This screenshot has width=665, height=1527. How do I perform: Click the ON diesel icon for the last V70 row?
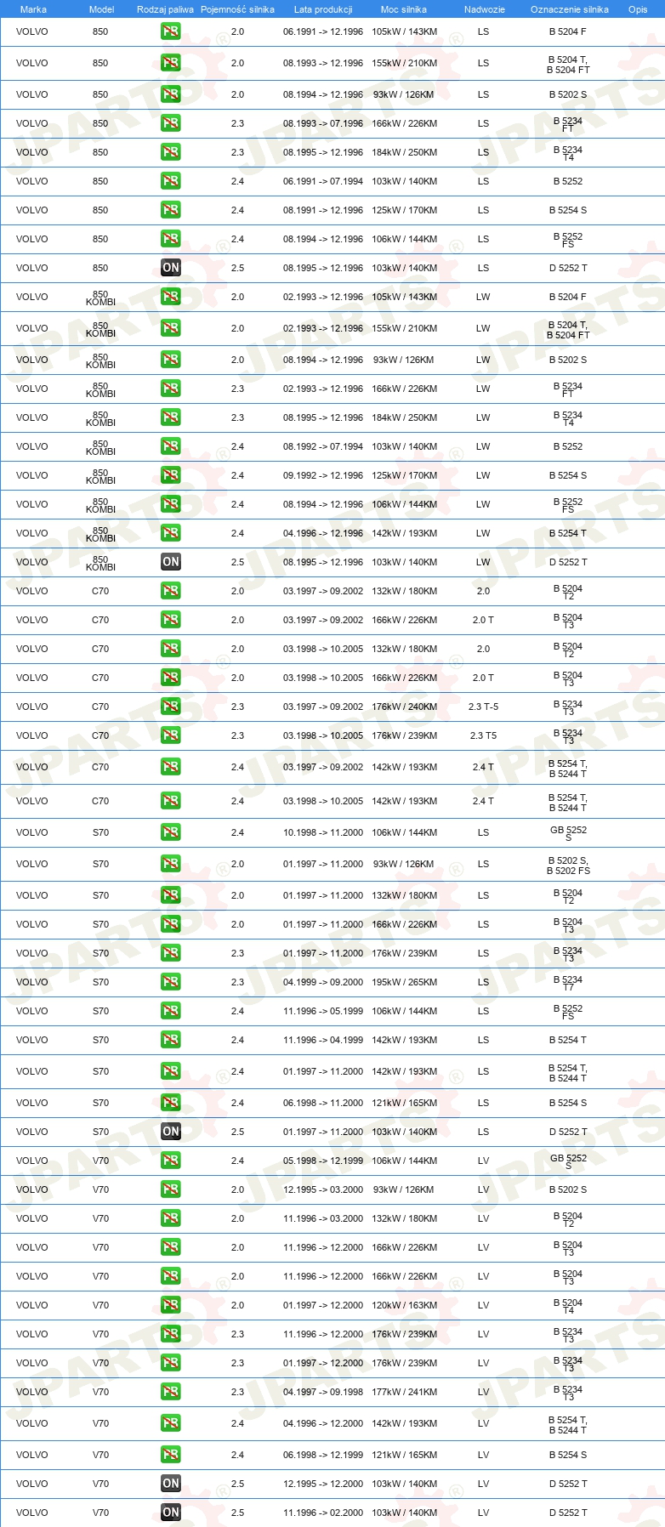[x=171, y=1513]
